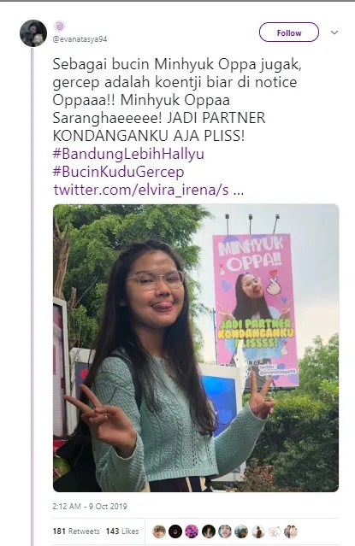Viewport: 355px width, 546px height.
Task: Open the second black circular liker avatar
Action: click(x=175, y=531)
